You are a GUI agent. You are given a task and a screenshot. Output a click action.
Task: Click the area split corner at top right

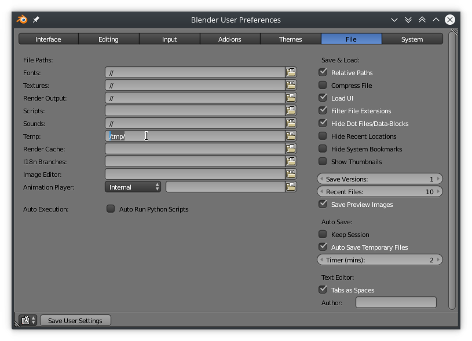click(455, 32)
